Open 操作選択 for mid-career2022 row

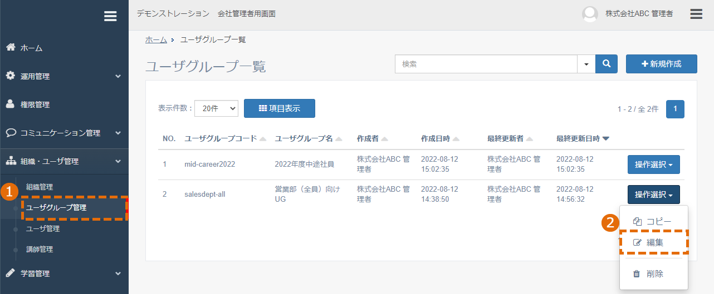point(654,165)
